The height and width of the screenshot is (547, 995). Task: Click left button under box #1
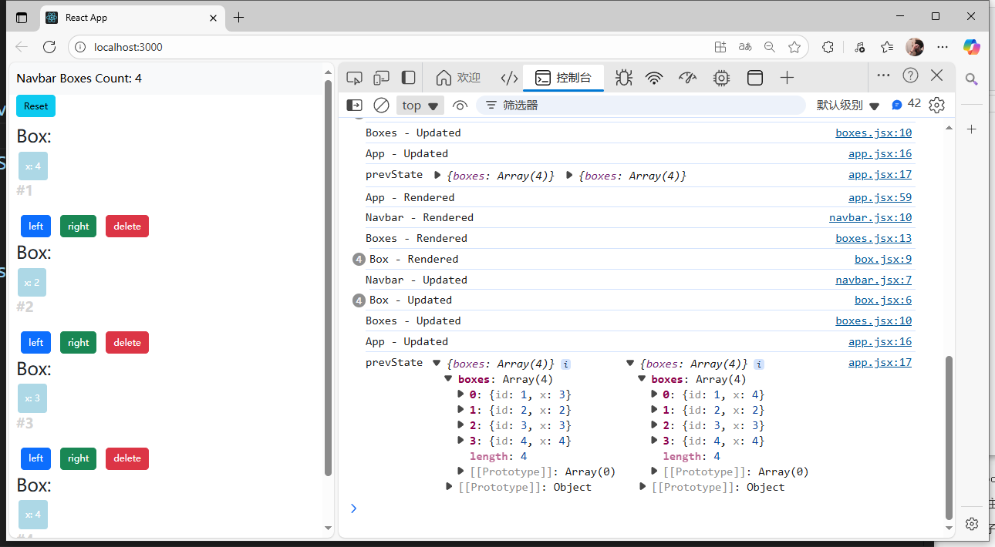[x=36, y=226]
